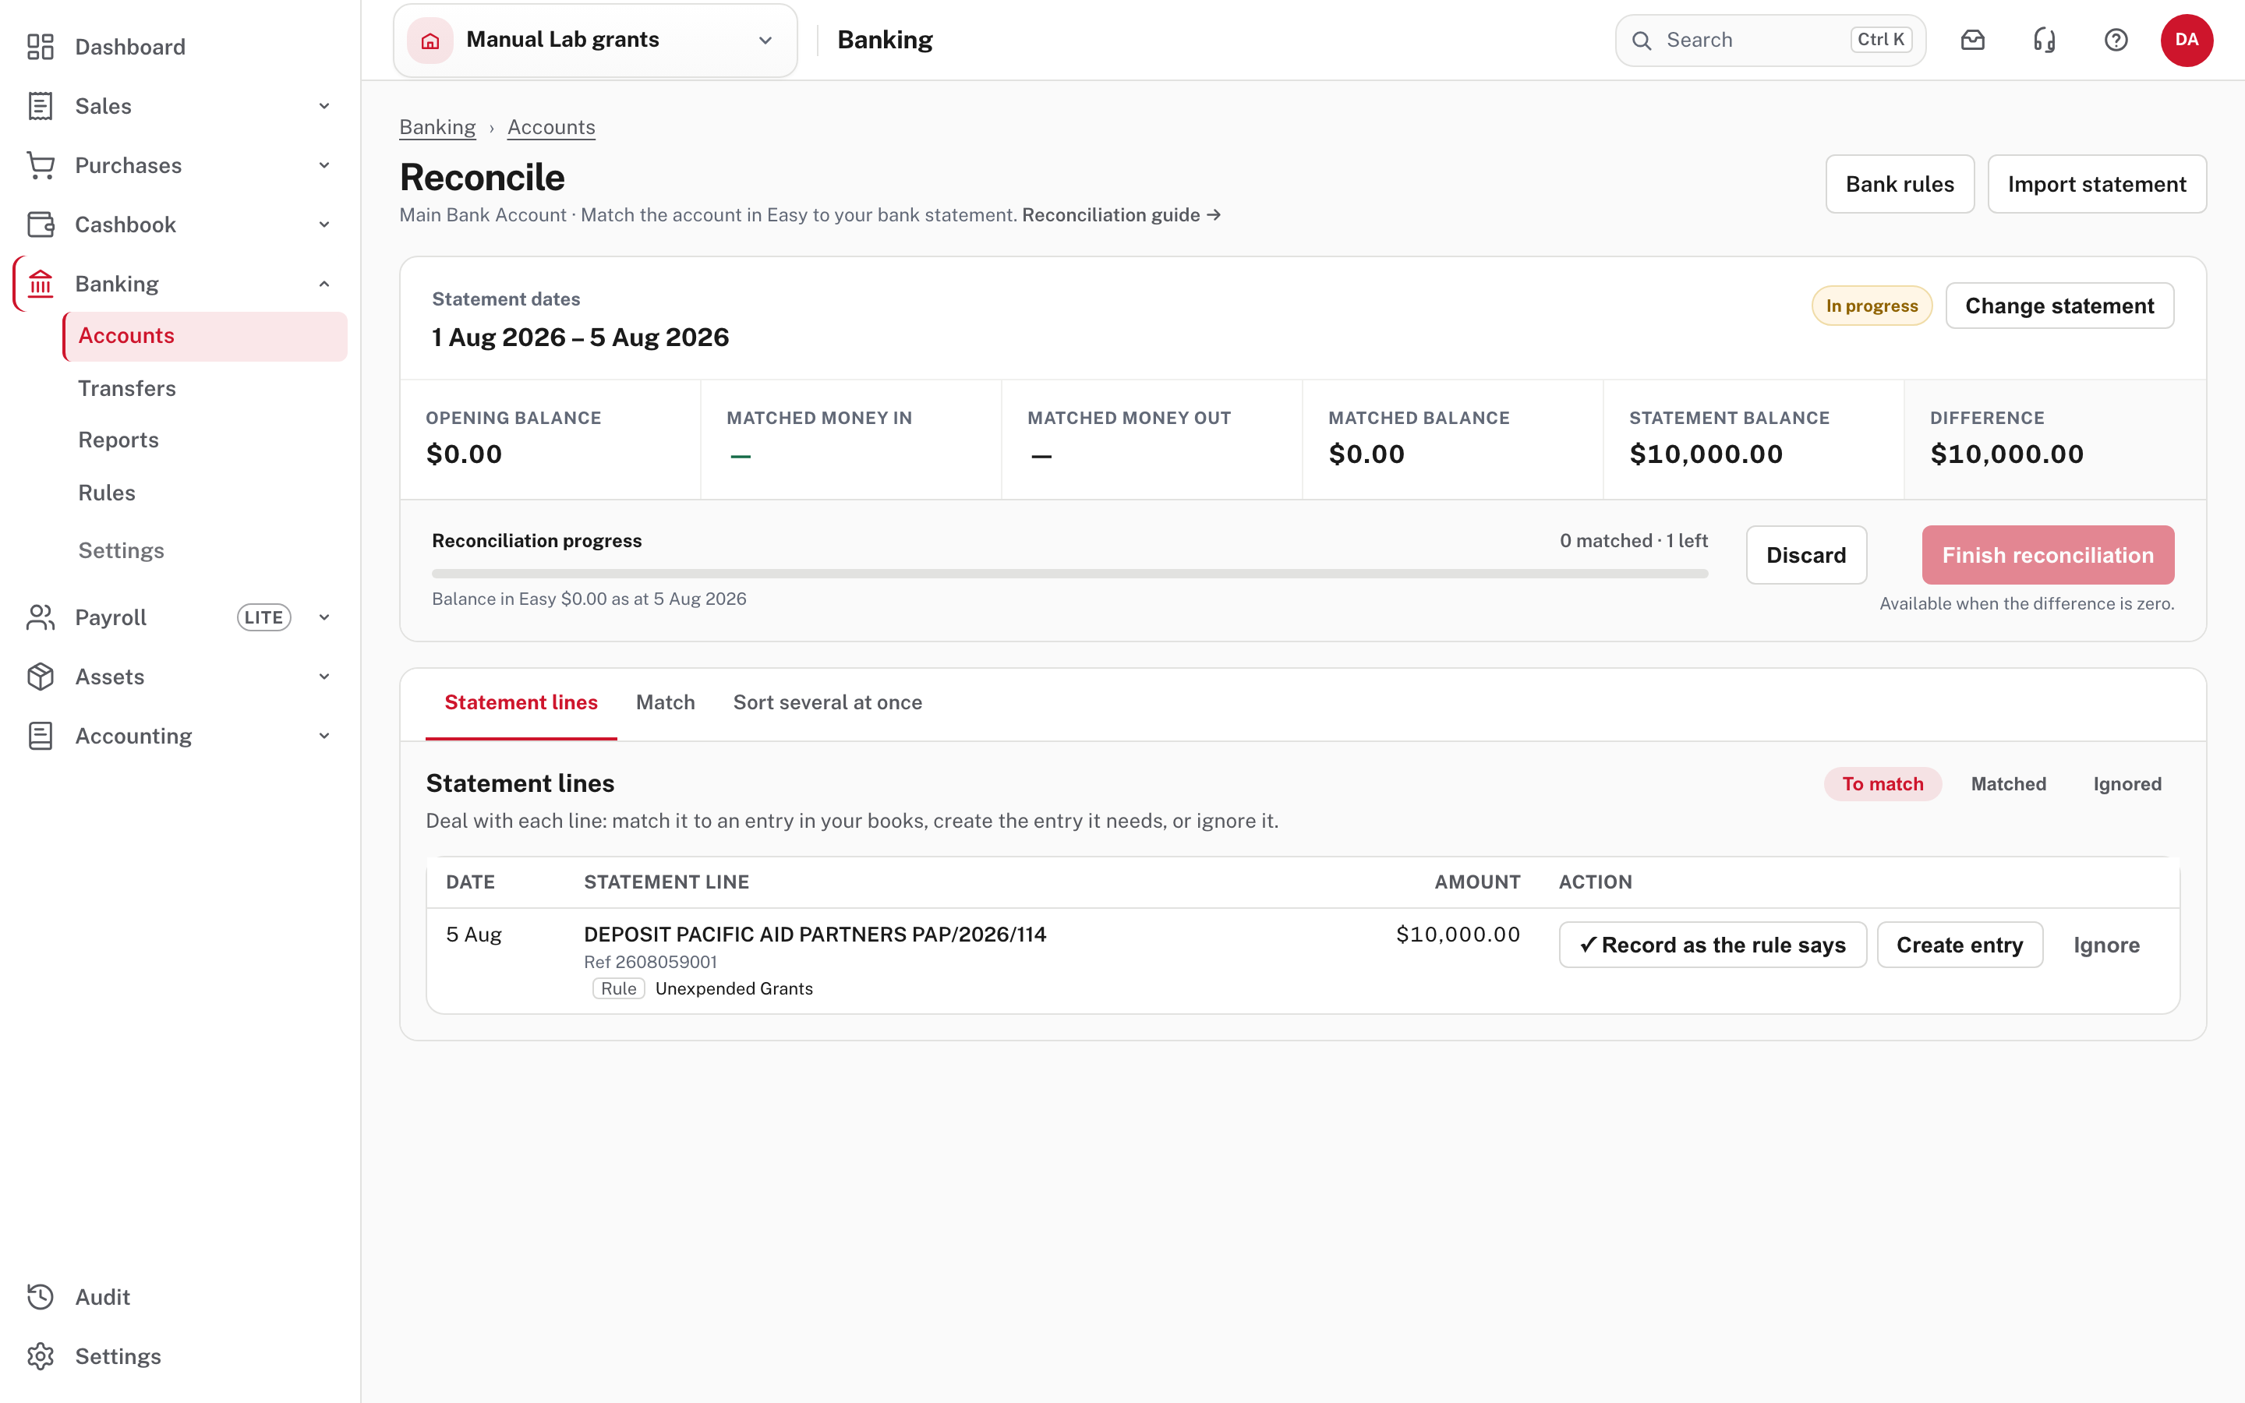Click the Purchases cart icon
Viewport: 2245px width, 1403px height.
coord(40,165)
